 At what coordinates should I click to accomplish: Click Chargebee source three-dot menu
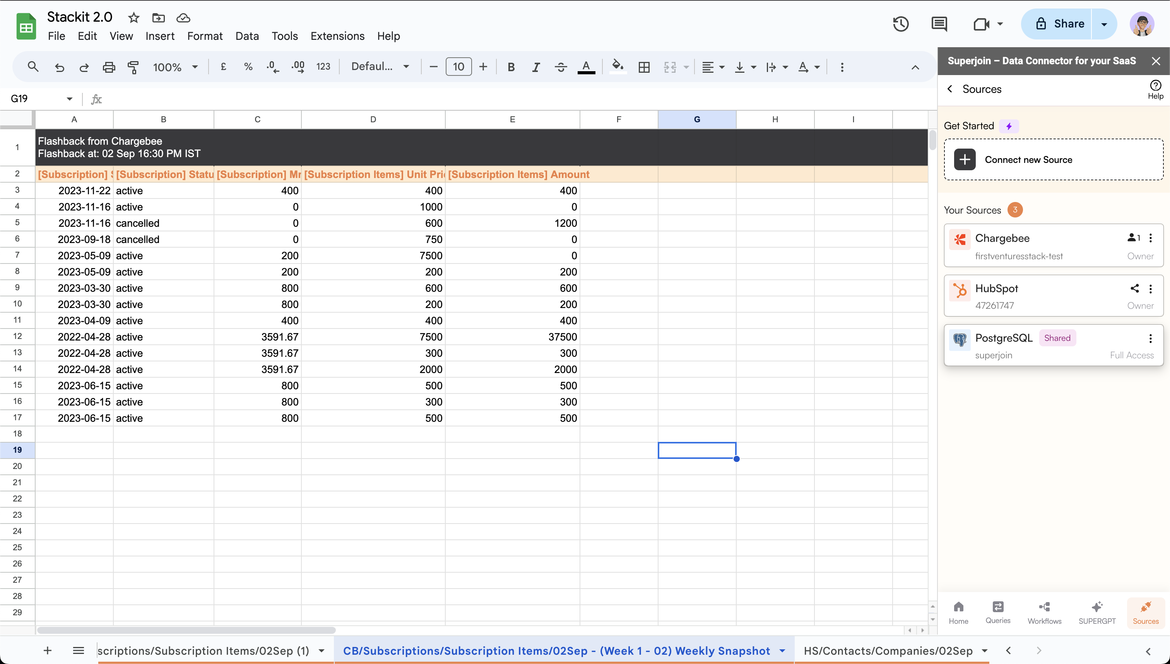(1150, 238)
